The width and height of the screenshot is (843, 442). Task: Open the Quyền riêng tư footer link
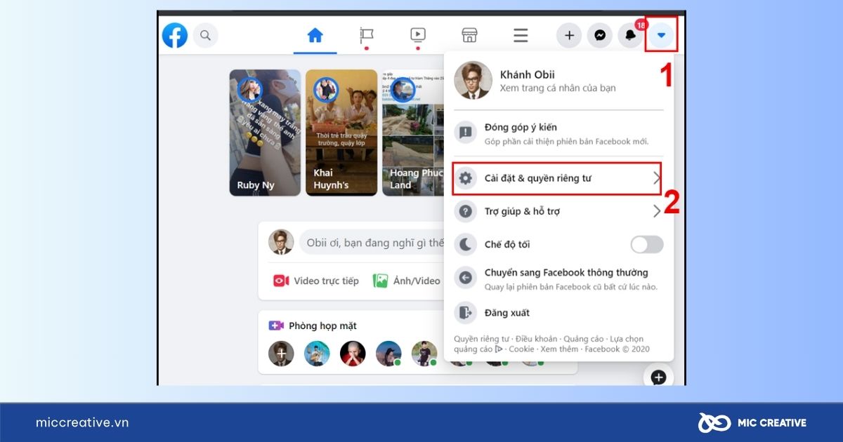pos(482,339)
